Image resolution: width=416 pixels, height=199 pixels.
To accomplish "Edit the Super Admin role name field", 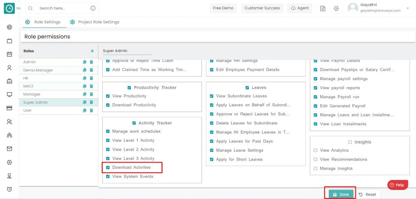I will [127, 51].
